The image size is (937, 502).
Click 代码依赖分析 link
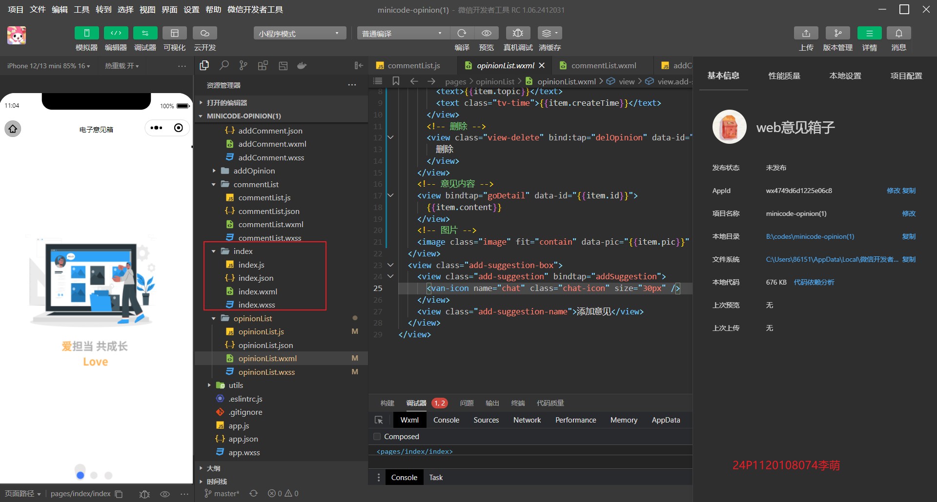[x=814, y=282]
